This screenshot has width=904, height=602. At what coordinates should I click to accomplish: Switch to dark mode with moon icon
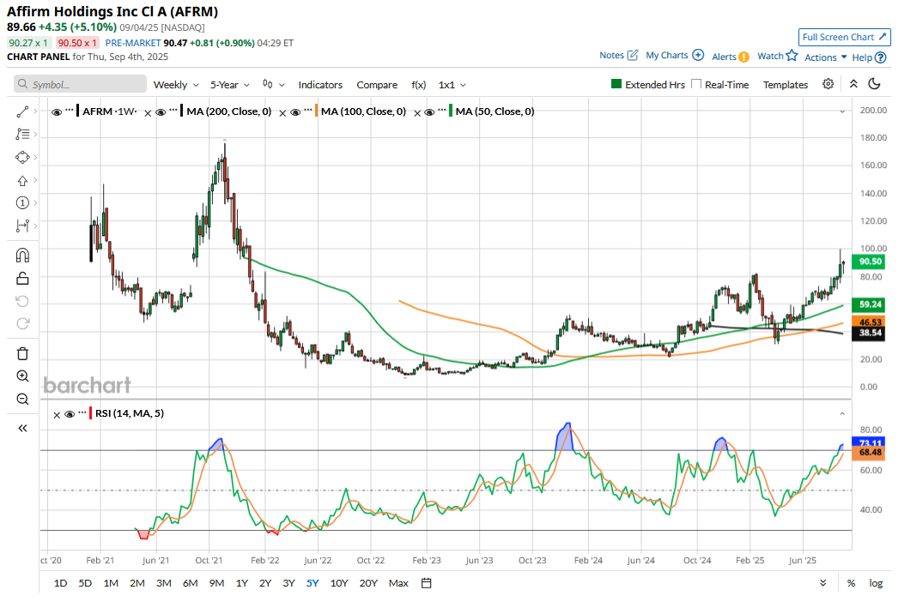click(874, 84)
